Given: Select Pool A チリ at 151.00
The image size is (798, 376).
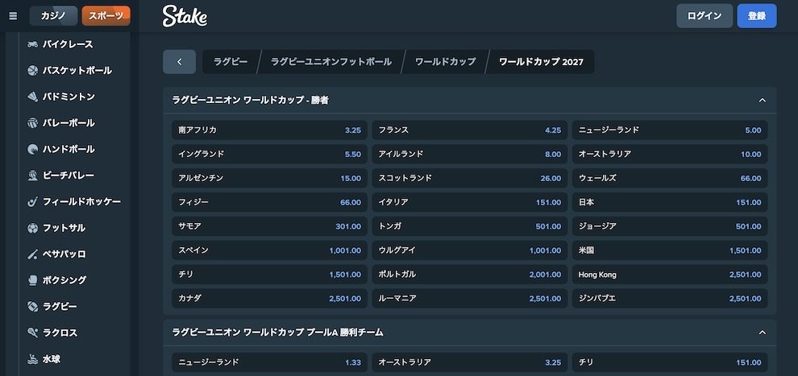Looking at the screenshot, I should tap(670, 362).
